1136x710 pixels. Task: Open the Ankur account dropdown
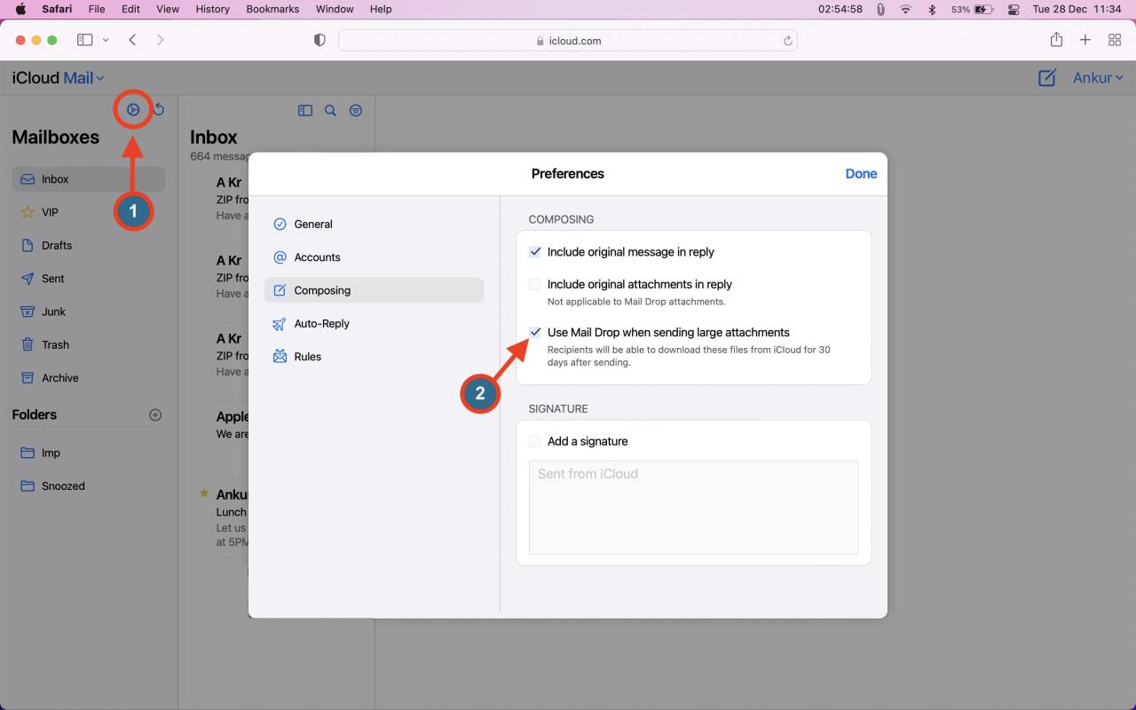[1098, 78]
